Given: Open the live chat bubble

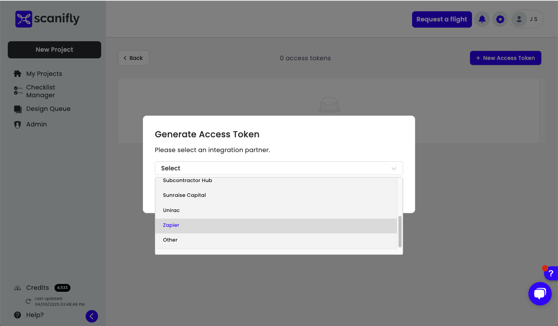Looking at the screenshot, I should click(x=540, y=294).
